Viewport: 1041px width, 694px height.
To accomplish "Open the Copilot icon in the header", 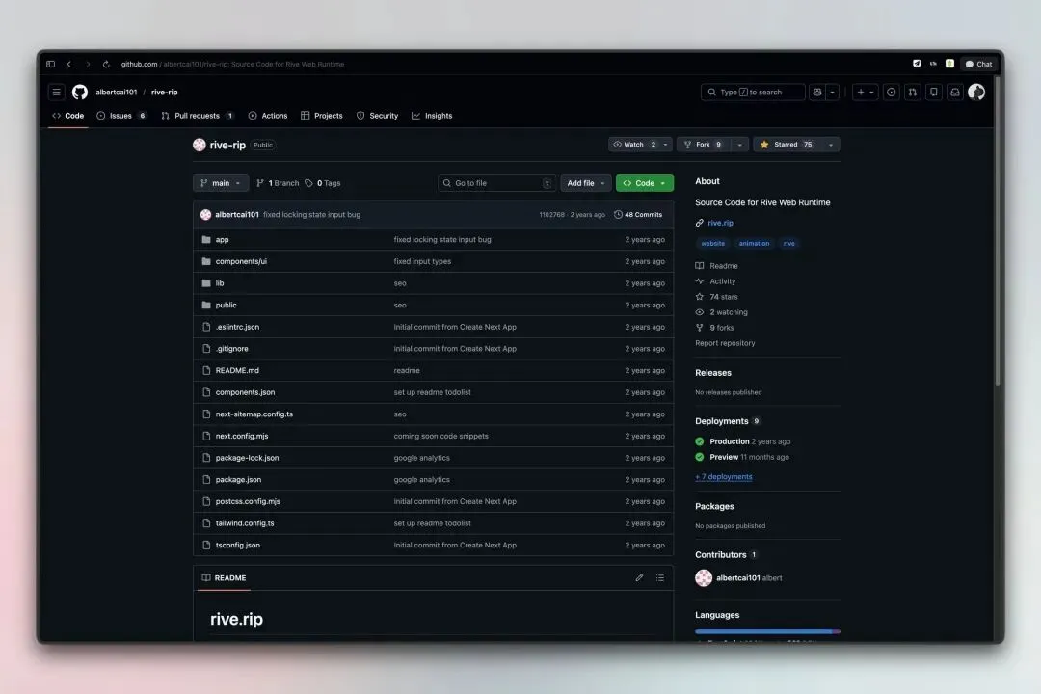I will pos(817,93).
